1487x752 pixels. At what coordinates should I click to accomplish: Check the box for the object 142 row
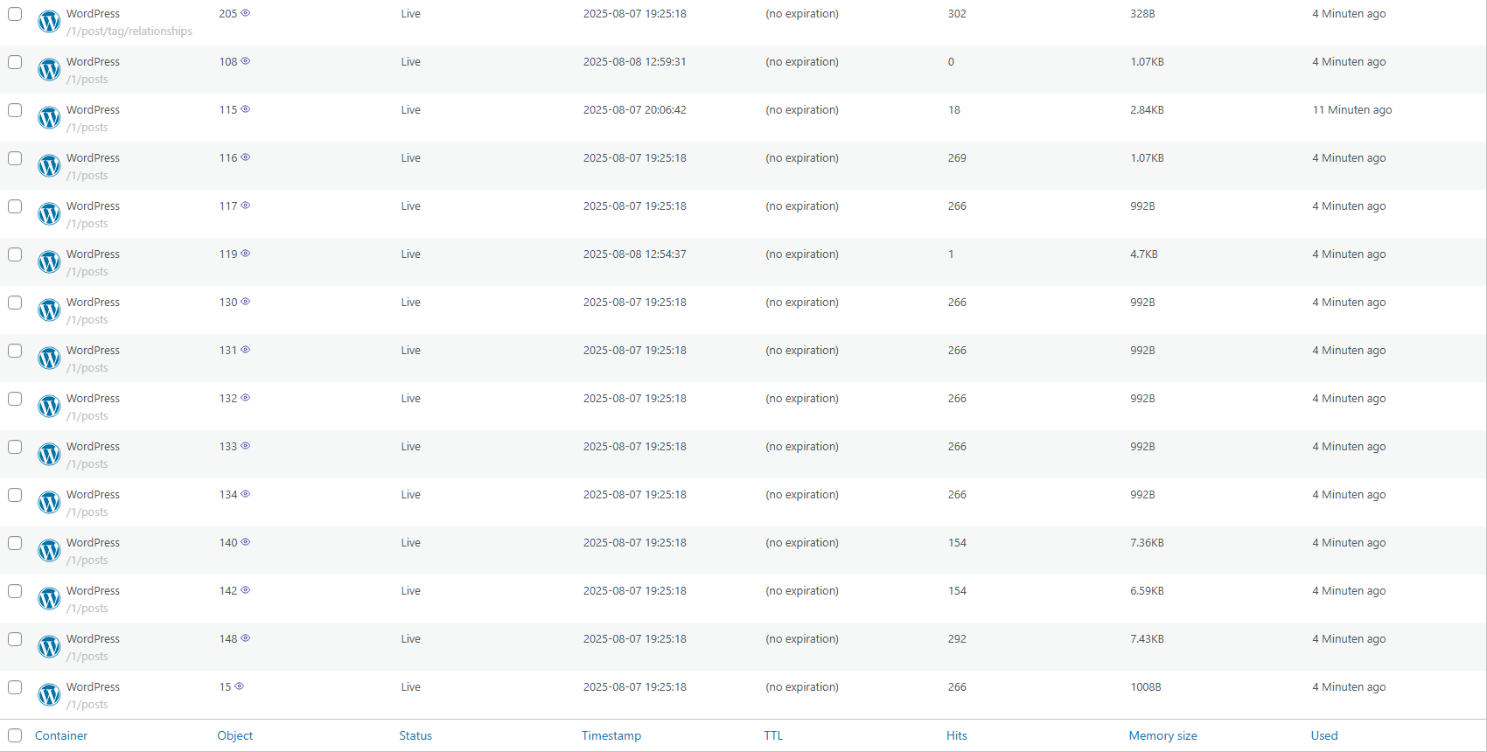coord(15,591)
